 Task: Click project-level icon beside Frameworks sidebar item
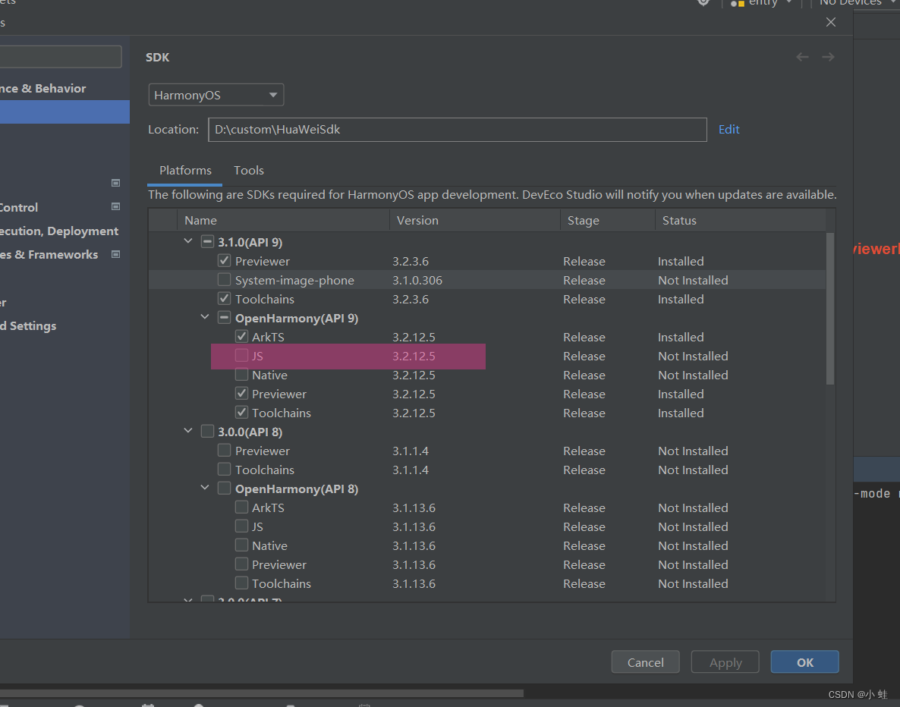pyautogui.click(x=115, y=254)
